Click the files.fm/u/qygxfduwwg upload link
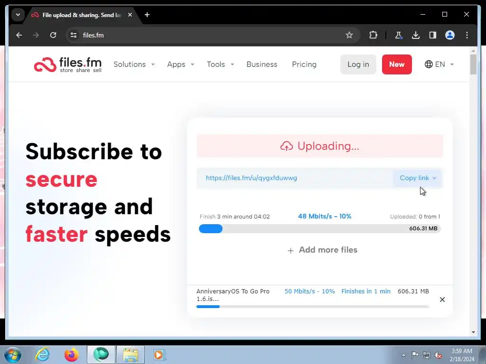This screenshot has width=486, height=364. coord(252,178)
